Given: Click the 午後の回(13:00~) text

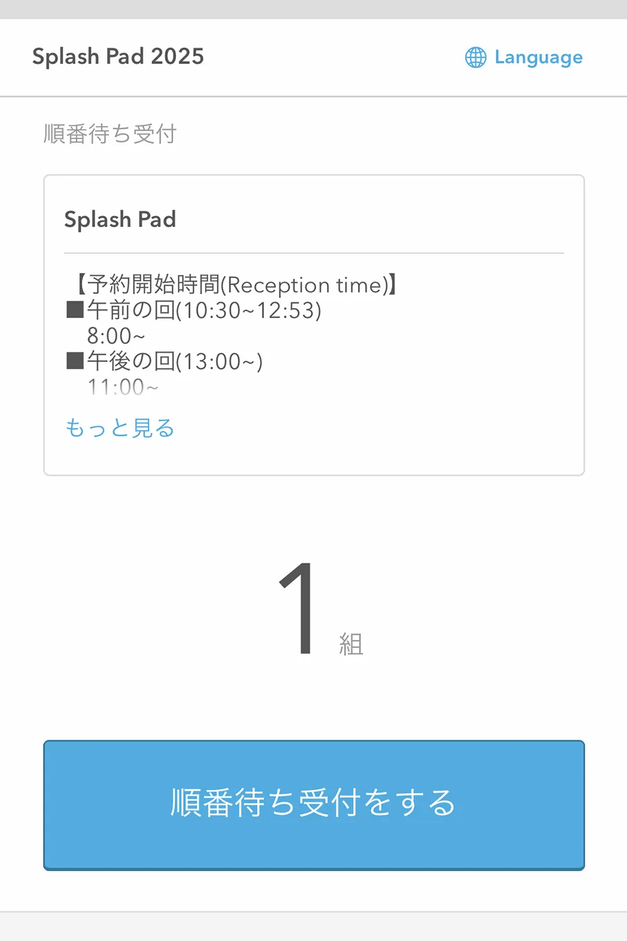Looking at the screenshot, I should tap(174, 361).
